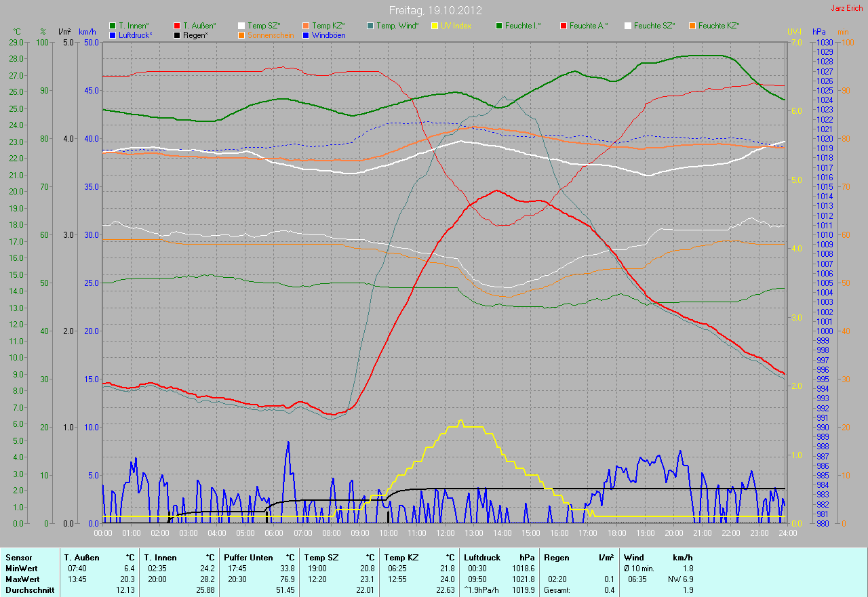Click the 12:00 time axis label
Screen dimensions: 868x597
coord(444,533)
